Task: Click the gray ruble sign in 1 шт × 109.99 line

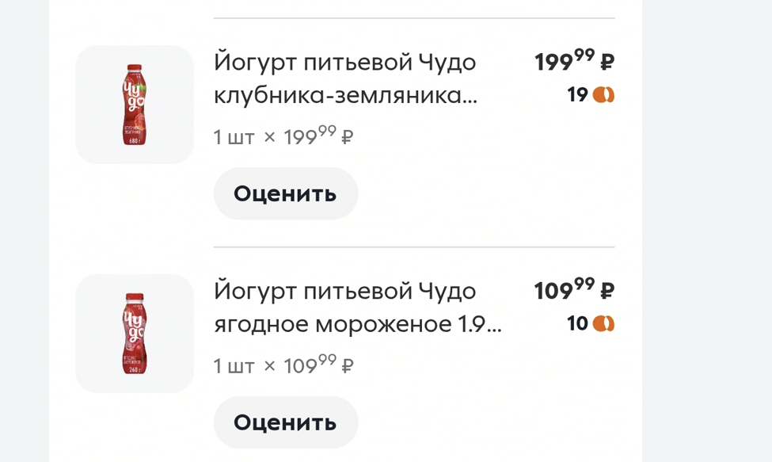Action: pyautogui.click(x=347, y=366)
